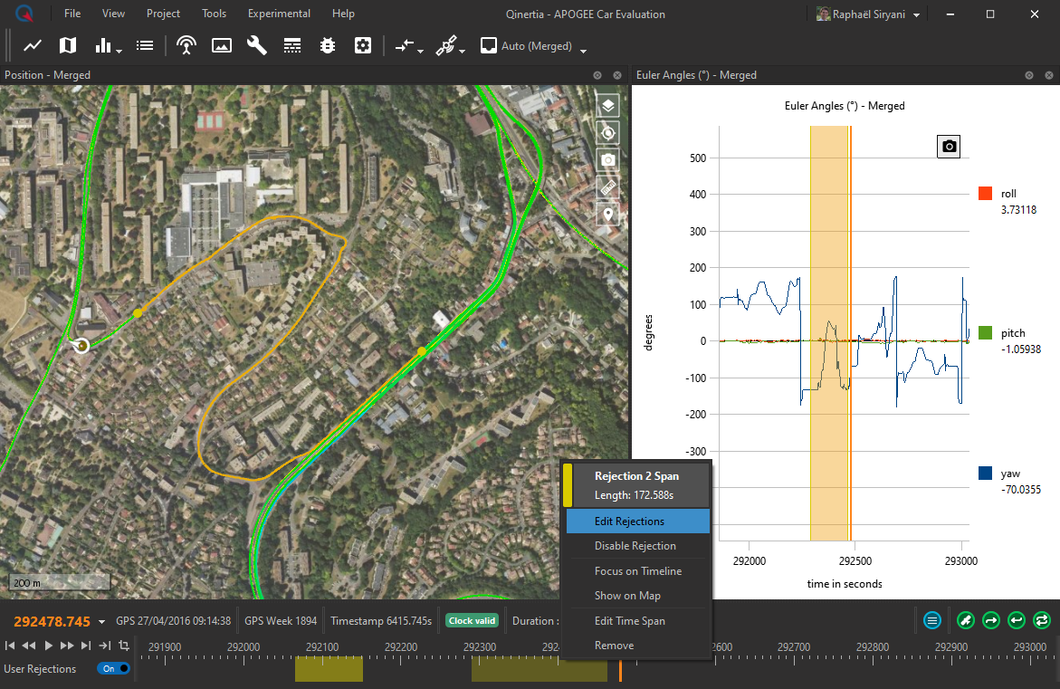Expand the time format dropdown next to 292478.745
The width and height of the screenshot is (1060, 689).
pos(101,621)
